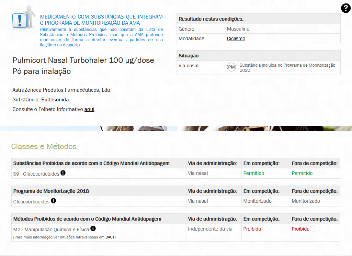352x256 pixels.
Task: Click the 'Substância incluída no Programa de Monitorização 2020' text
Action: [x=287, y=68]
